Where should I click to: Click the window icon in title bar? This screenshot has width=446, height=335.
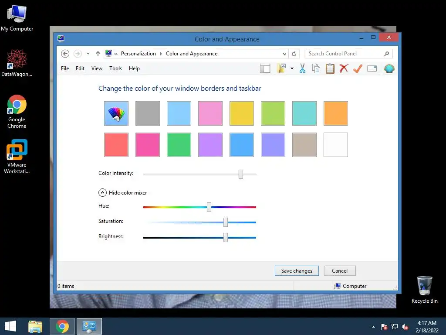pos(61,39)
